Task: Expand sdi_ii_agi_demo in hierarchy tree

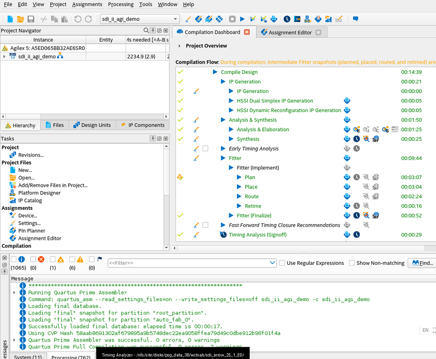Action: 4,57
